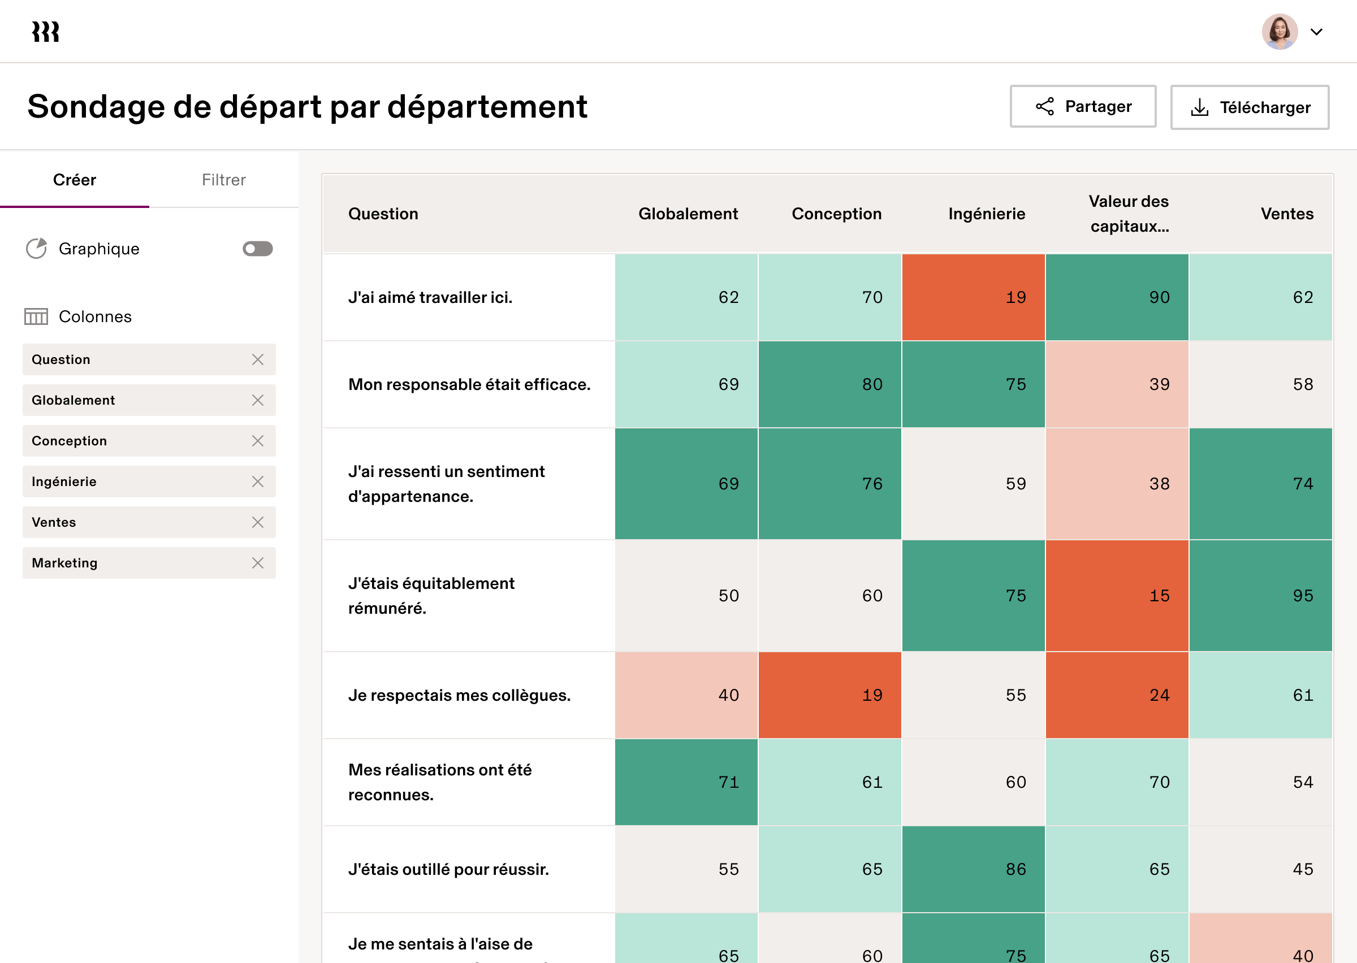
Task: Click the download icon in Télécharger
Action: click(1200, 106)
